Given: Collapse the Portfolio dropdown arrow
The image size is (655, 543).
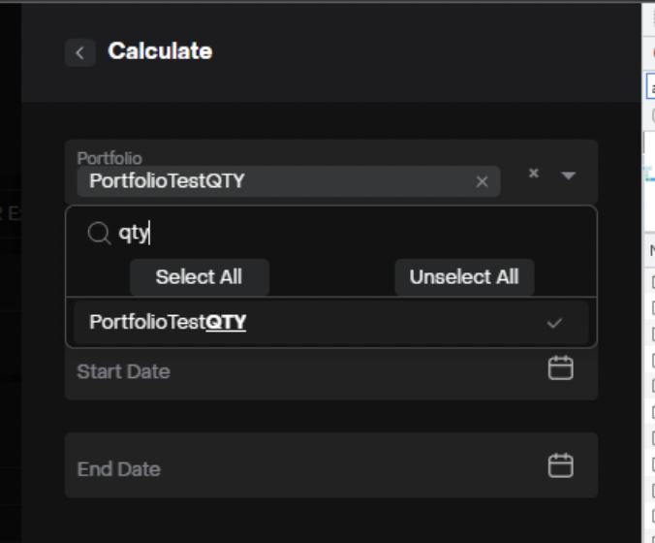Looking at the screenshot, I should click(x=569, y=176).
